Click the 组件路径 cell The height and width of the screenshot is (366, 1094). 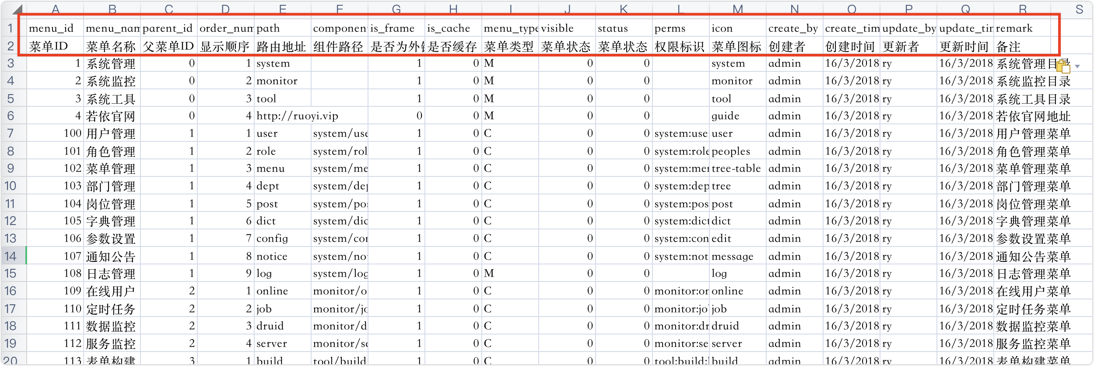point(340,46)
